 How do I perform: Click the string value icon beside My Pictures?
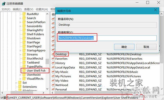(x=53, y=76)
